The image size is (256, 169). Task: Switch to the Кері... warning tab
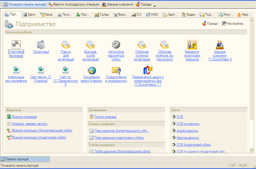coord(244,15)
